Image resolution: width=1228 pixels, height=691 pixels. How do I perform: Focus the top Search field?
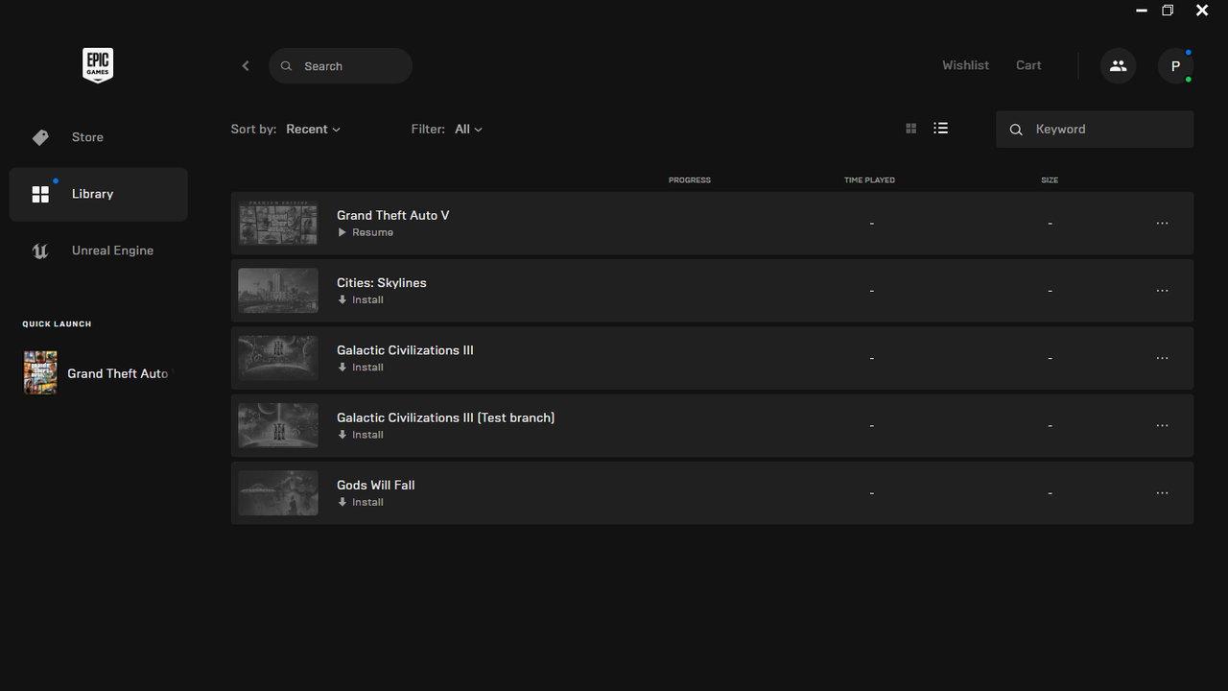341,66
